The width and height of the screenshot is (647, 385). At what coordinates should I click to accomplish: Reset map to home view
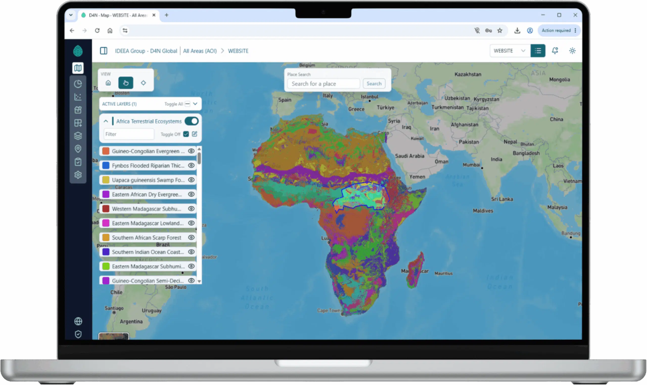(x=108, y=83)
